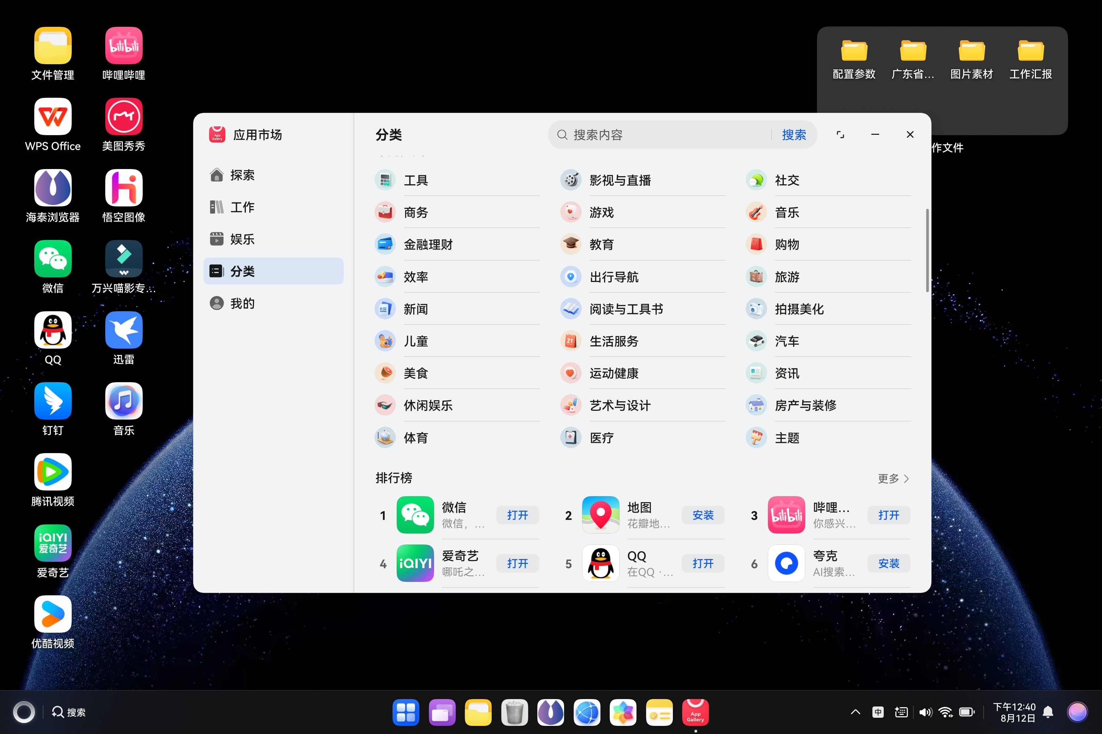The width and height of the screenshot is (1102, 734).
Task: Install the 夸克 app
Action: 888,563
